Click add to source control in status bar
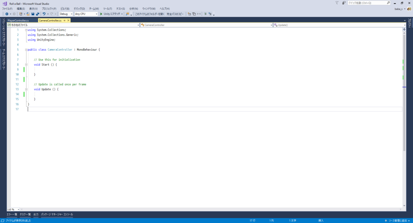 [x=397, y=221]
